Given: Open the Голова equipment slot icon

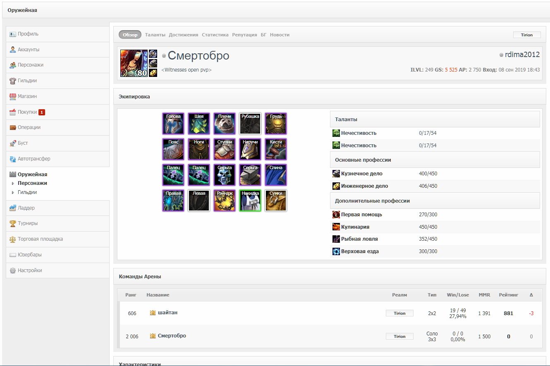Looking at the screenshot, I should click(x=173, y=124).
